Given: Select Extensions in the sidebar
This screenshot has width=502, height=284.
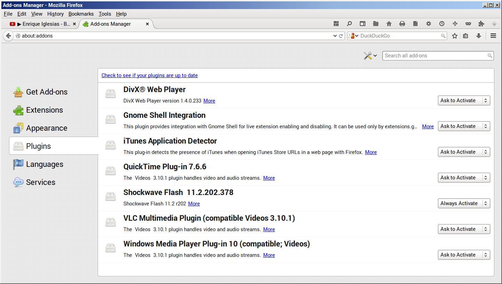Looking at the screenshot, I should coord(44,110).
